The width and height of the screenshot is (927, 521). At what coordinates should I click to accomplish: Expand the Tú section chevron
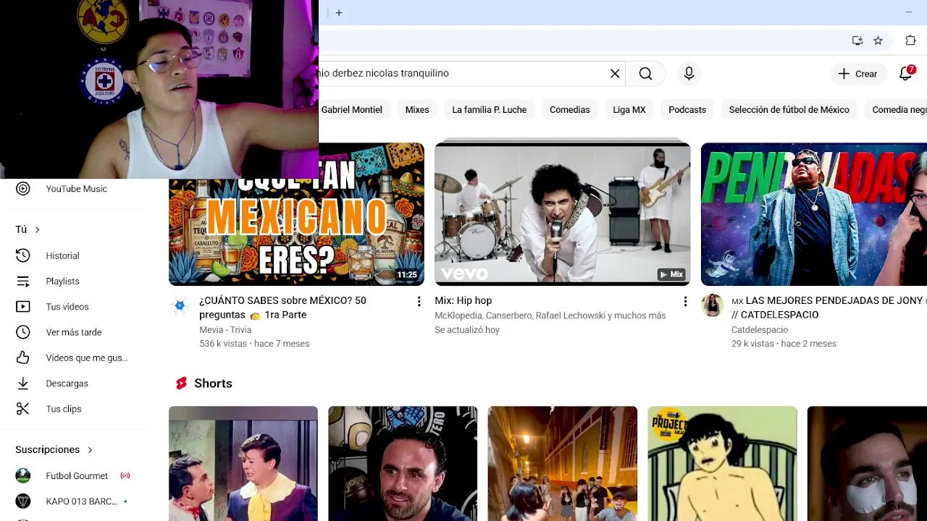click(37, 229)
